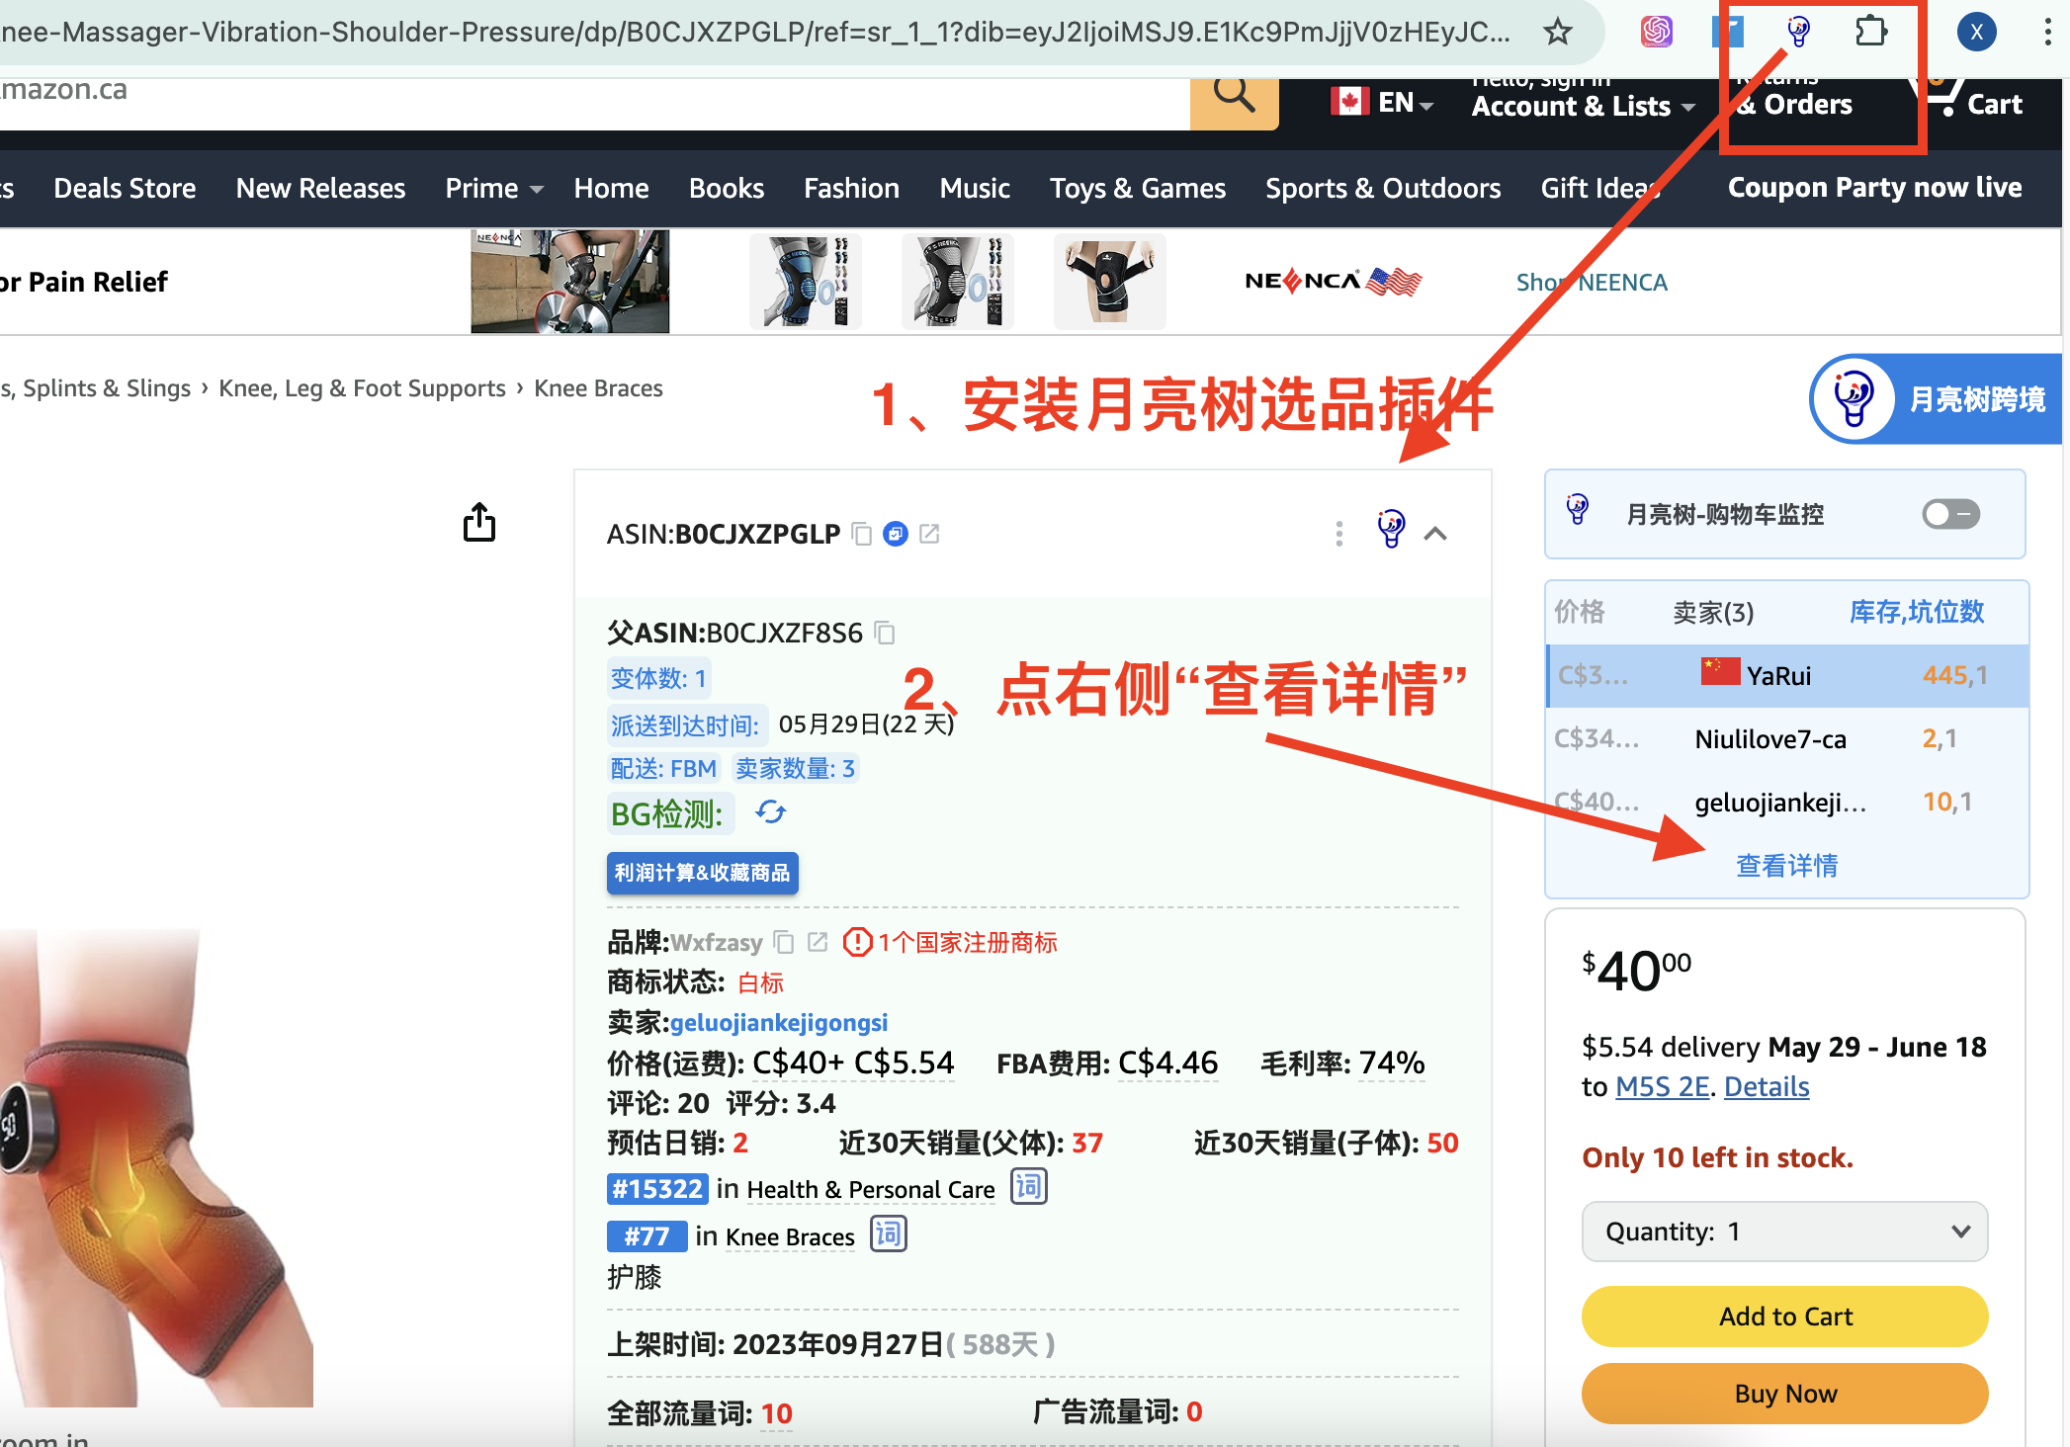Click the 卖家数量: 3 tag

click(795, 768)
